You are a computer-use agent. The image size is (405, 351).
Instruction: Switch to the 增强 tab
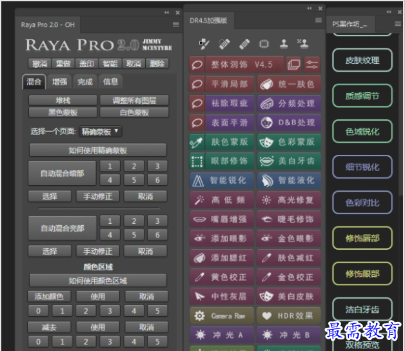[x=60, y=82]
